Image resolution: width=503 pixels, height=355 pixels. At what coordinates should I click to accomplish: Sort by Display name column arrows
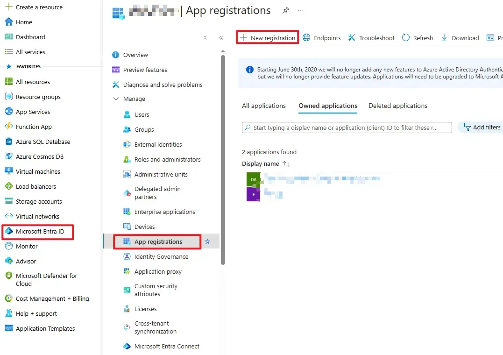point(286,164)
